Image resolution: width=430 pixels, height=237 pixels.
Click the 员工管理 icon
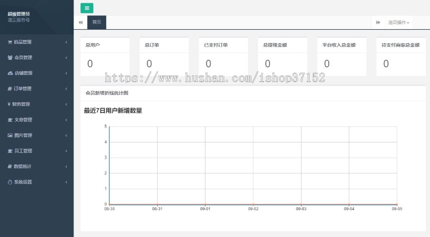point(10,151)
